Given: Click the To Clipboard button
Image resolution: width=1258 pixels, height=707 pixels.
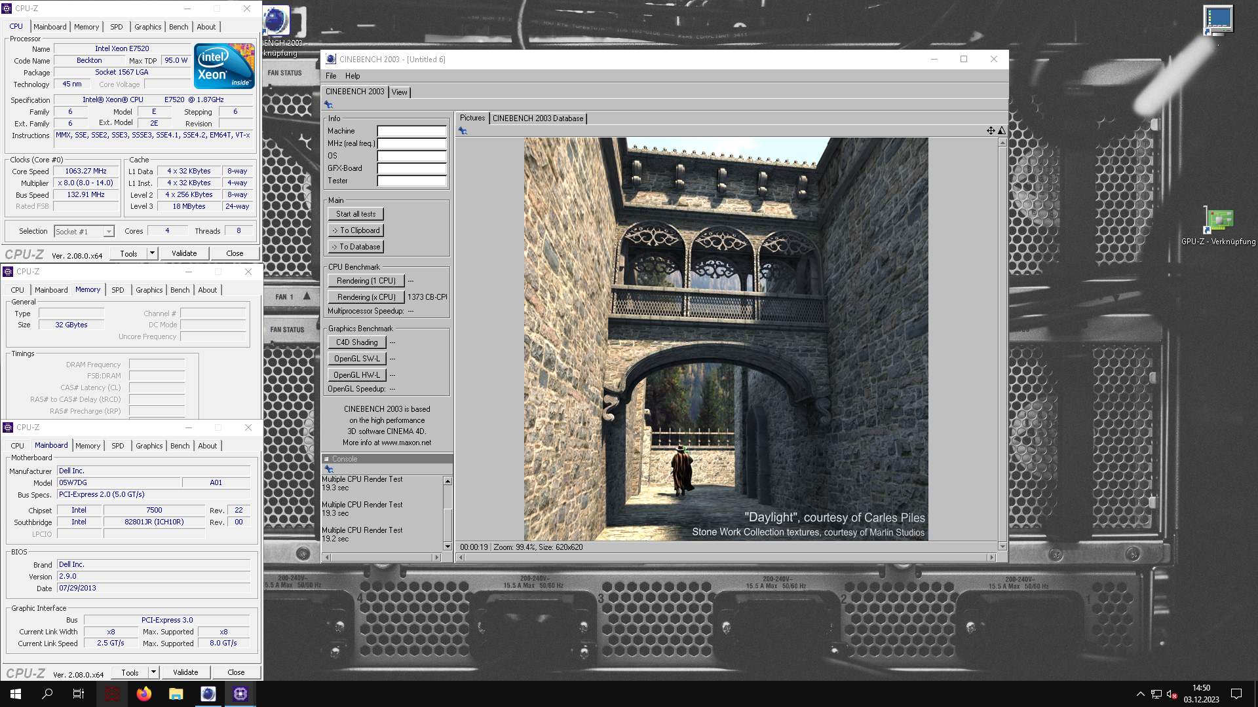Looking at the screenshot, I should [x=356, y=230].
